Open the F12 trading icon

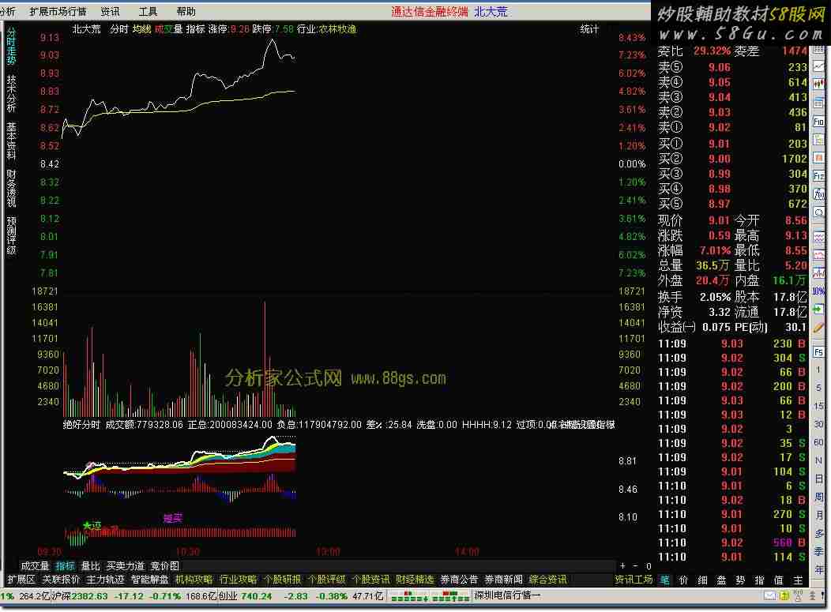pos(819,176)
